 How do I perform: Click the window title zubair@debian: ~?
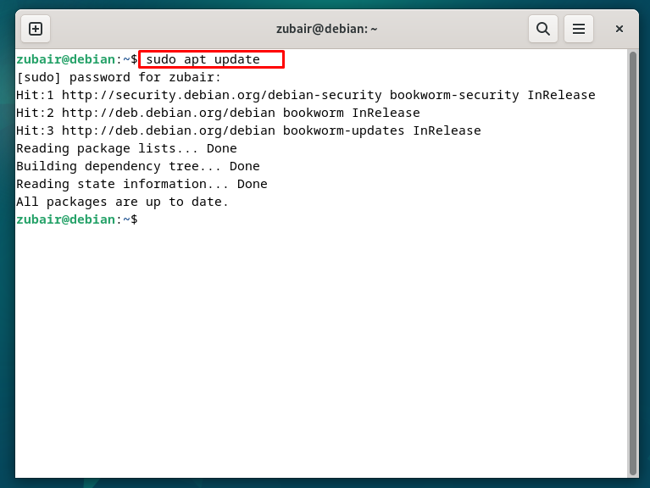[326, 29]
